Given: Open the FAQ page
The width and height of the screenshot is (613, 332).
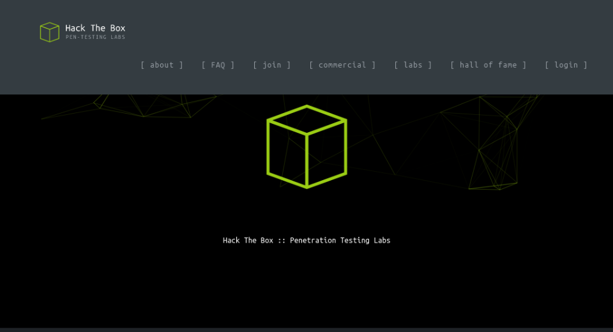Looking at the screenshot, I should tap(218, 65).
